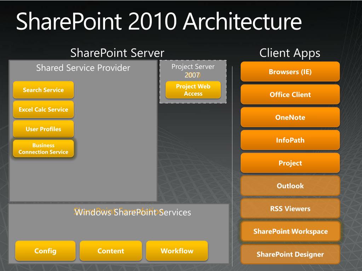Click the User Profiles box

44,129
